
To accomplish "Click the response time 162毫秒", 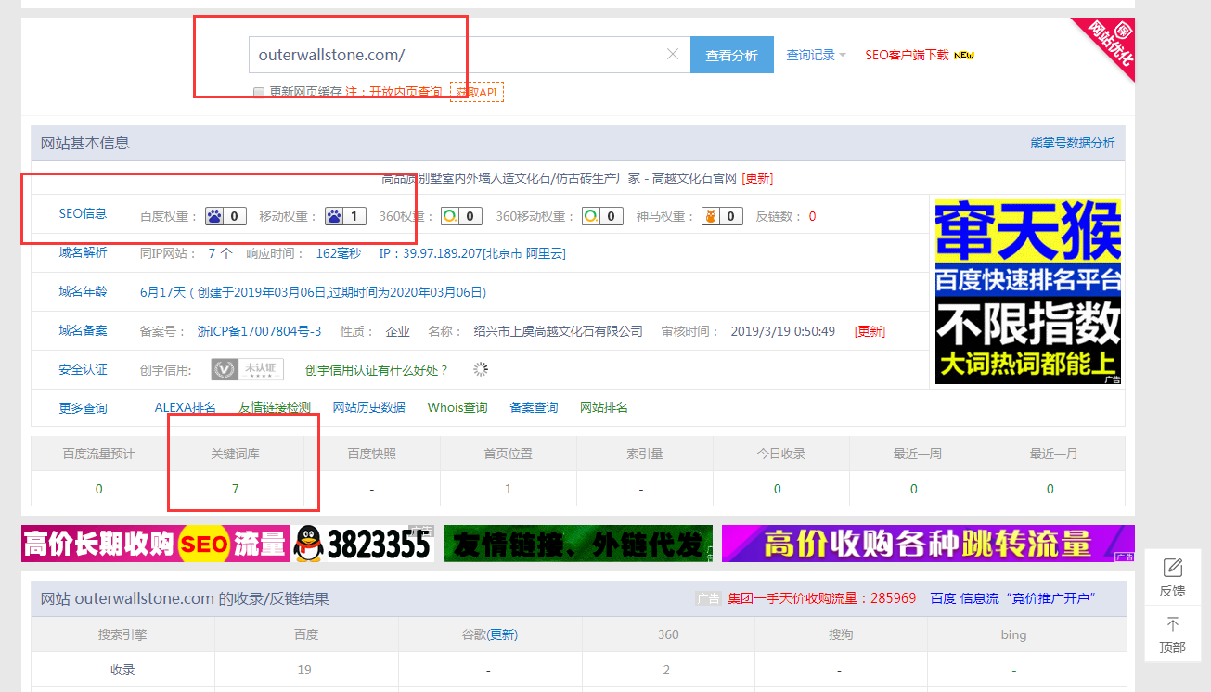I will click(x=339, y=253).
